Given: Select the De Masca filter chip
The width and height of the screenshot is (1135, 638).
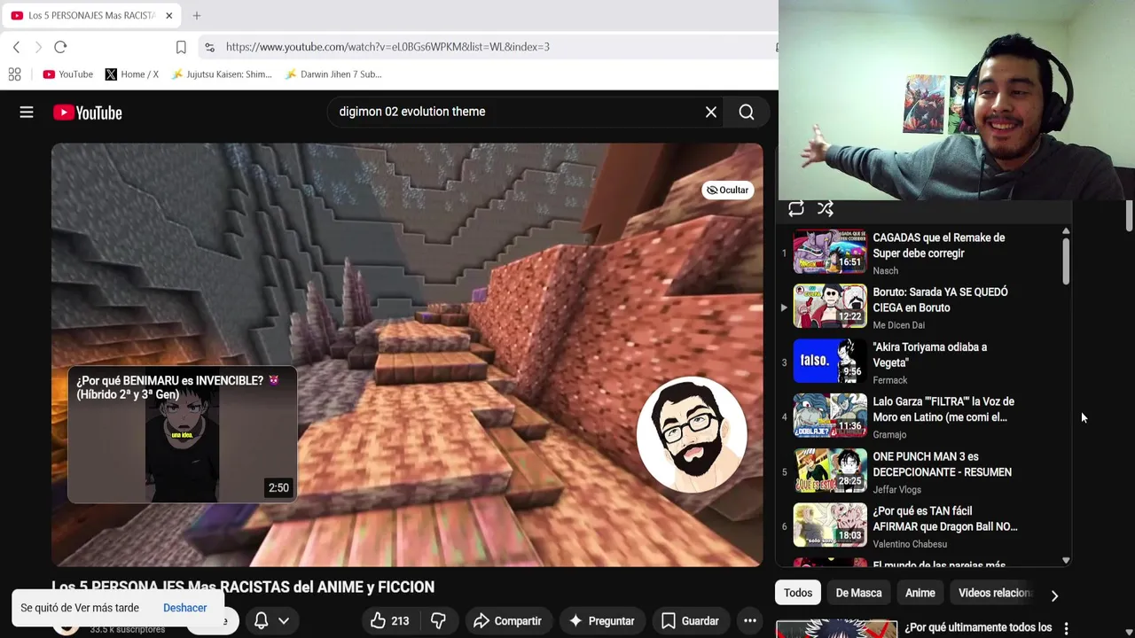Looking at the screenshot, I should (858, 593).
